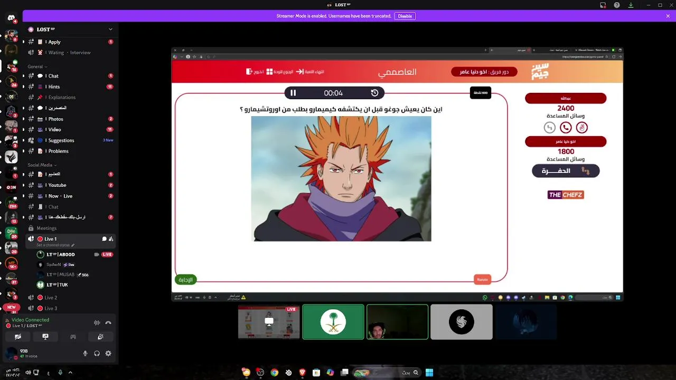Open Chrome from Windows taskbar
676x380 pixels.
pyautogui.click(x=275, y=373)
